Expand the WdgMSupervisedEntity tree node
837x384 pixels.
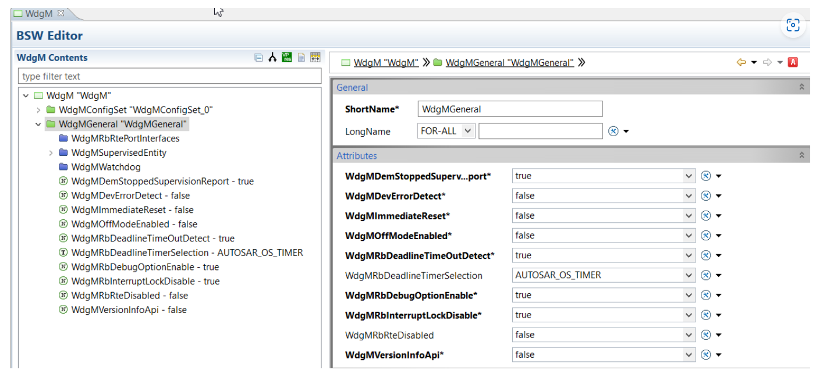coord(50,152)
